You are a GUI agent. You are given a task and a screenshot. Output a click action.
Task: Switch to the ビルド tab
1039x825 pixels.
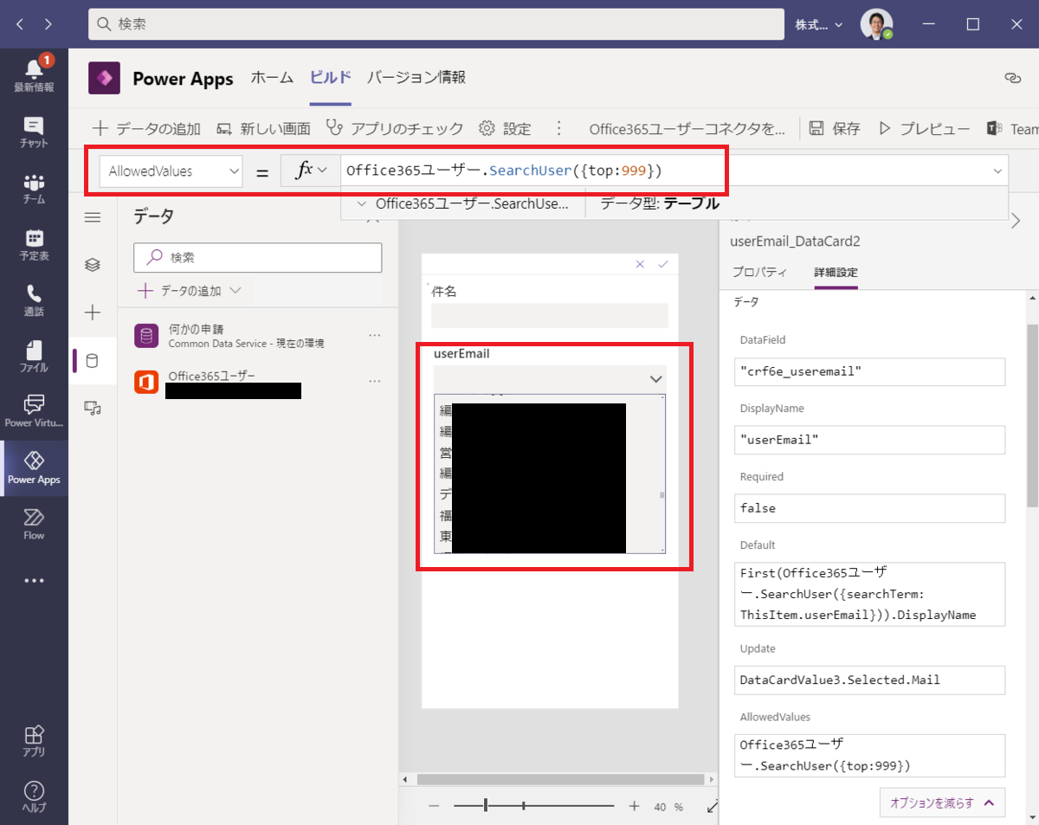330,78
